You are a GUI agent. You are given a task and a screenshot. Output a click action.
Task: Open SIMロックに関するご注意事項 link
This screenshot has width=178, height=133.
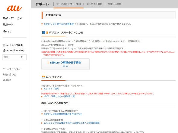coord(59,24)
